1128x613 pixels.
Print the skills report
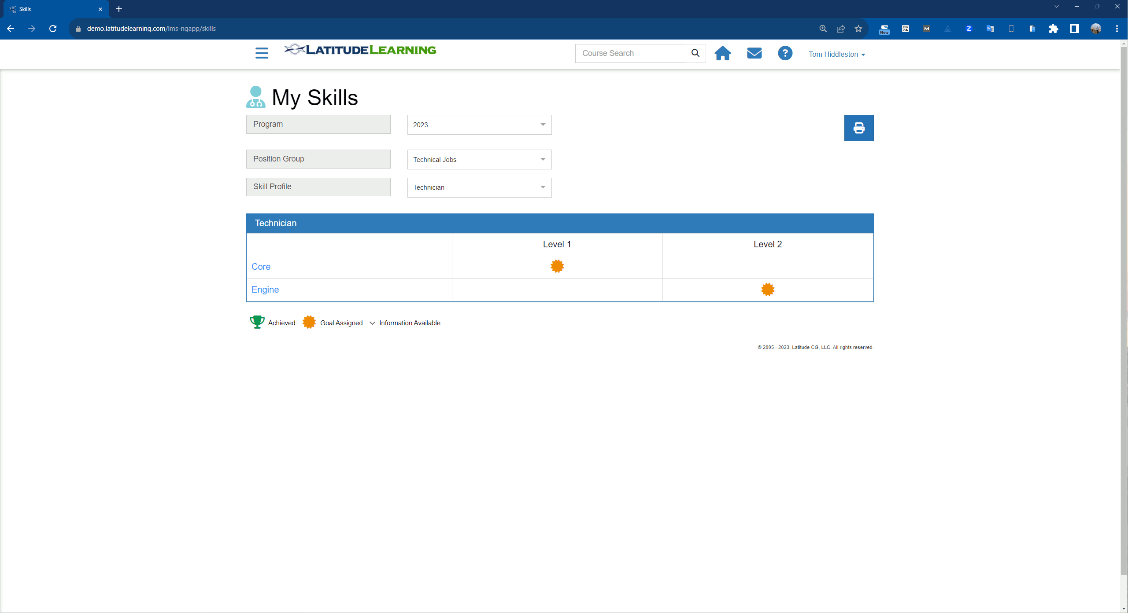pos(858,128)
